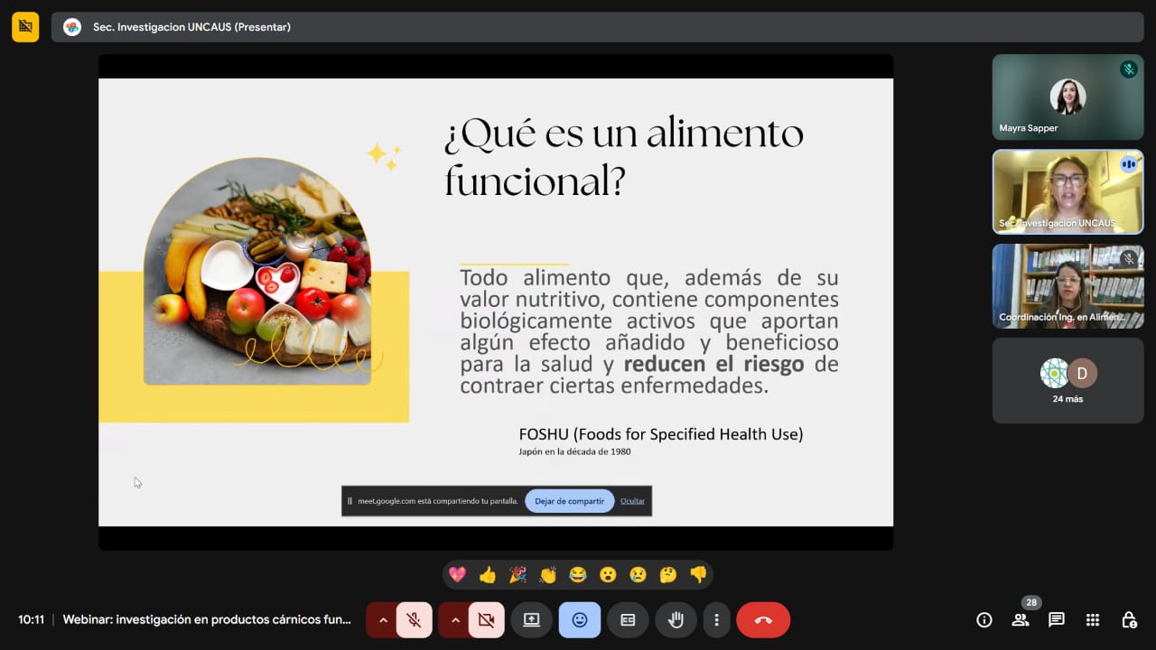Send the surprised face reaction
The height and width of the screenshot is (650, 1156).
tap(608, 575)
